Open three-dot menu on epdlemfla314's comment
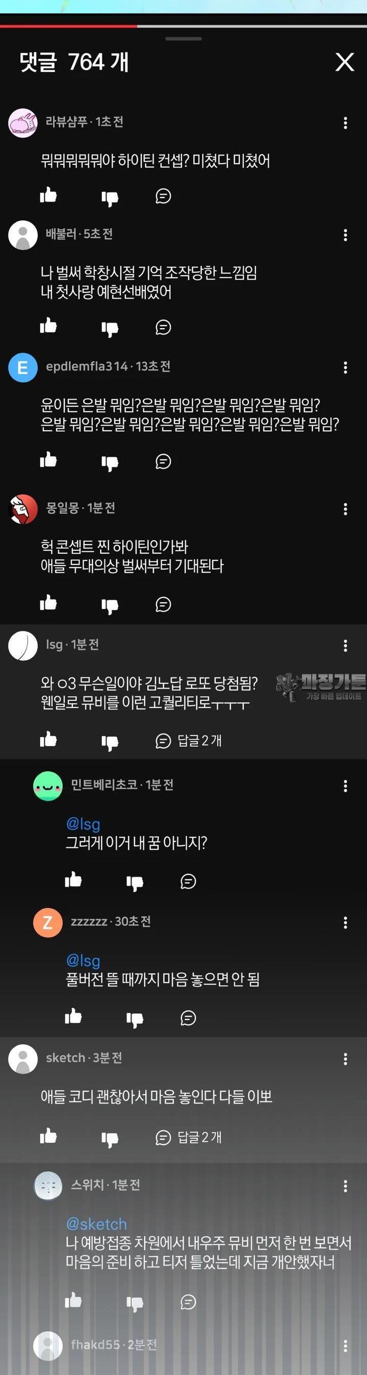The image size is (367, 1375). click(345, 367)
